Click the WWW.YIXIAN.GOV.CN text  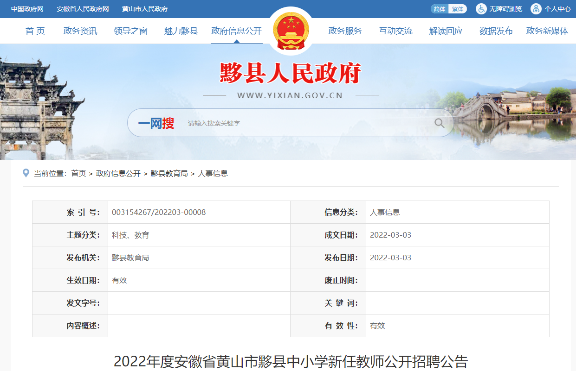point(290,95)
